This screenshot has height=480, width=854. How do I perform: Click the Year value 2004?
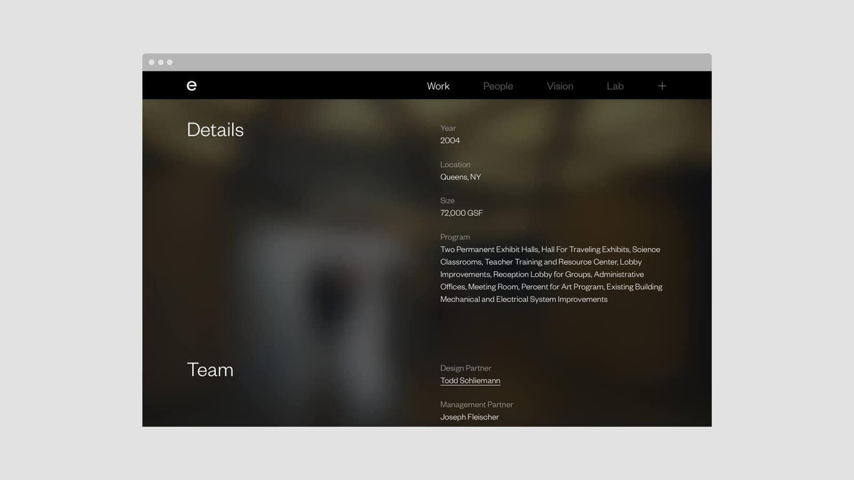click(449, 140)
